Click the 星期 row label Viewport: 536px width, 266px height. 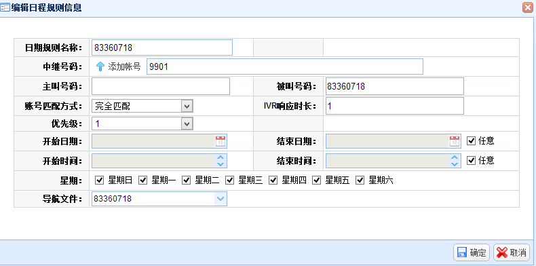(x=71, y=180)
